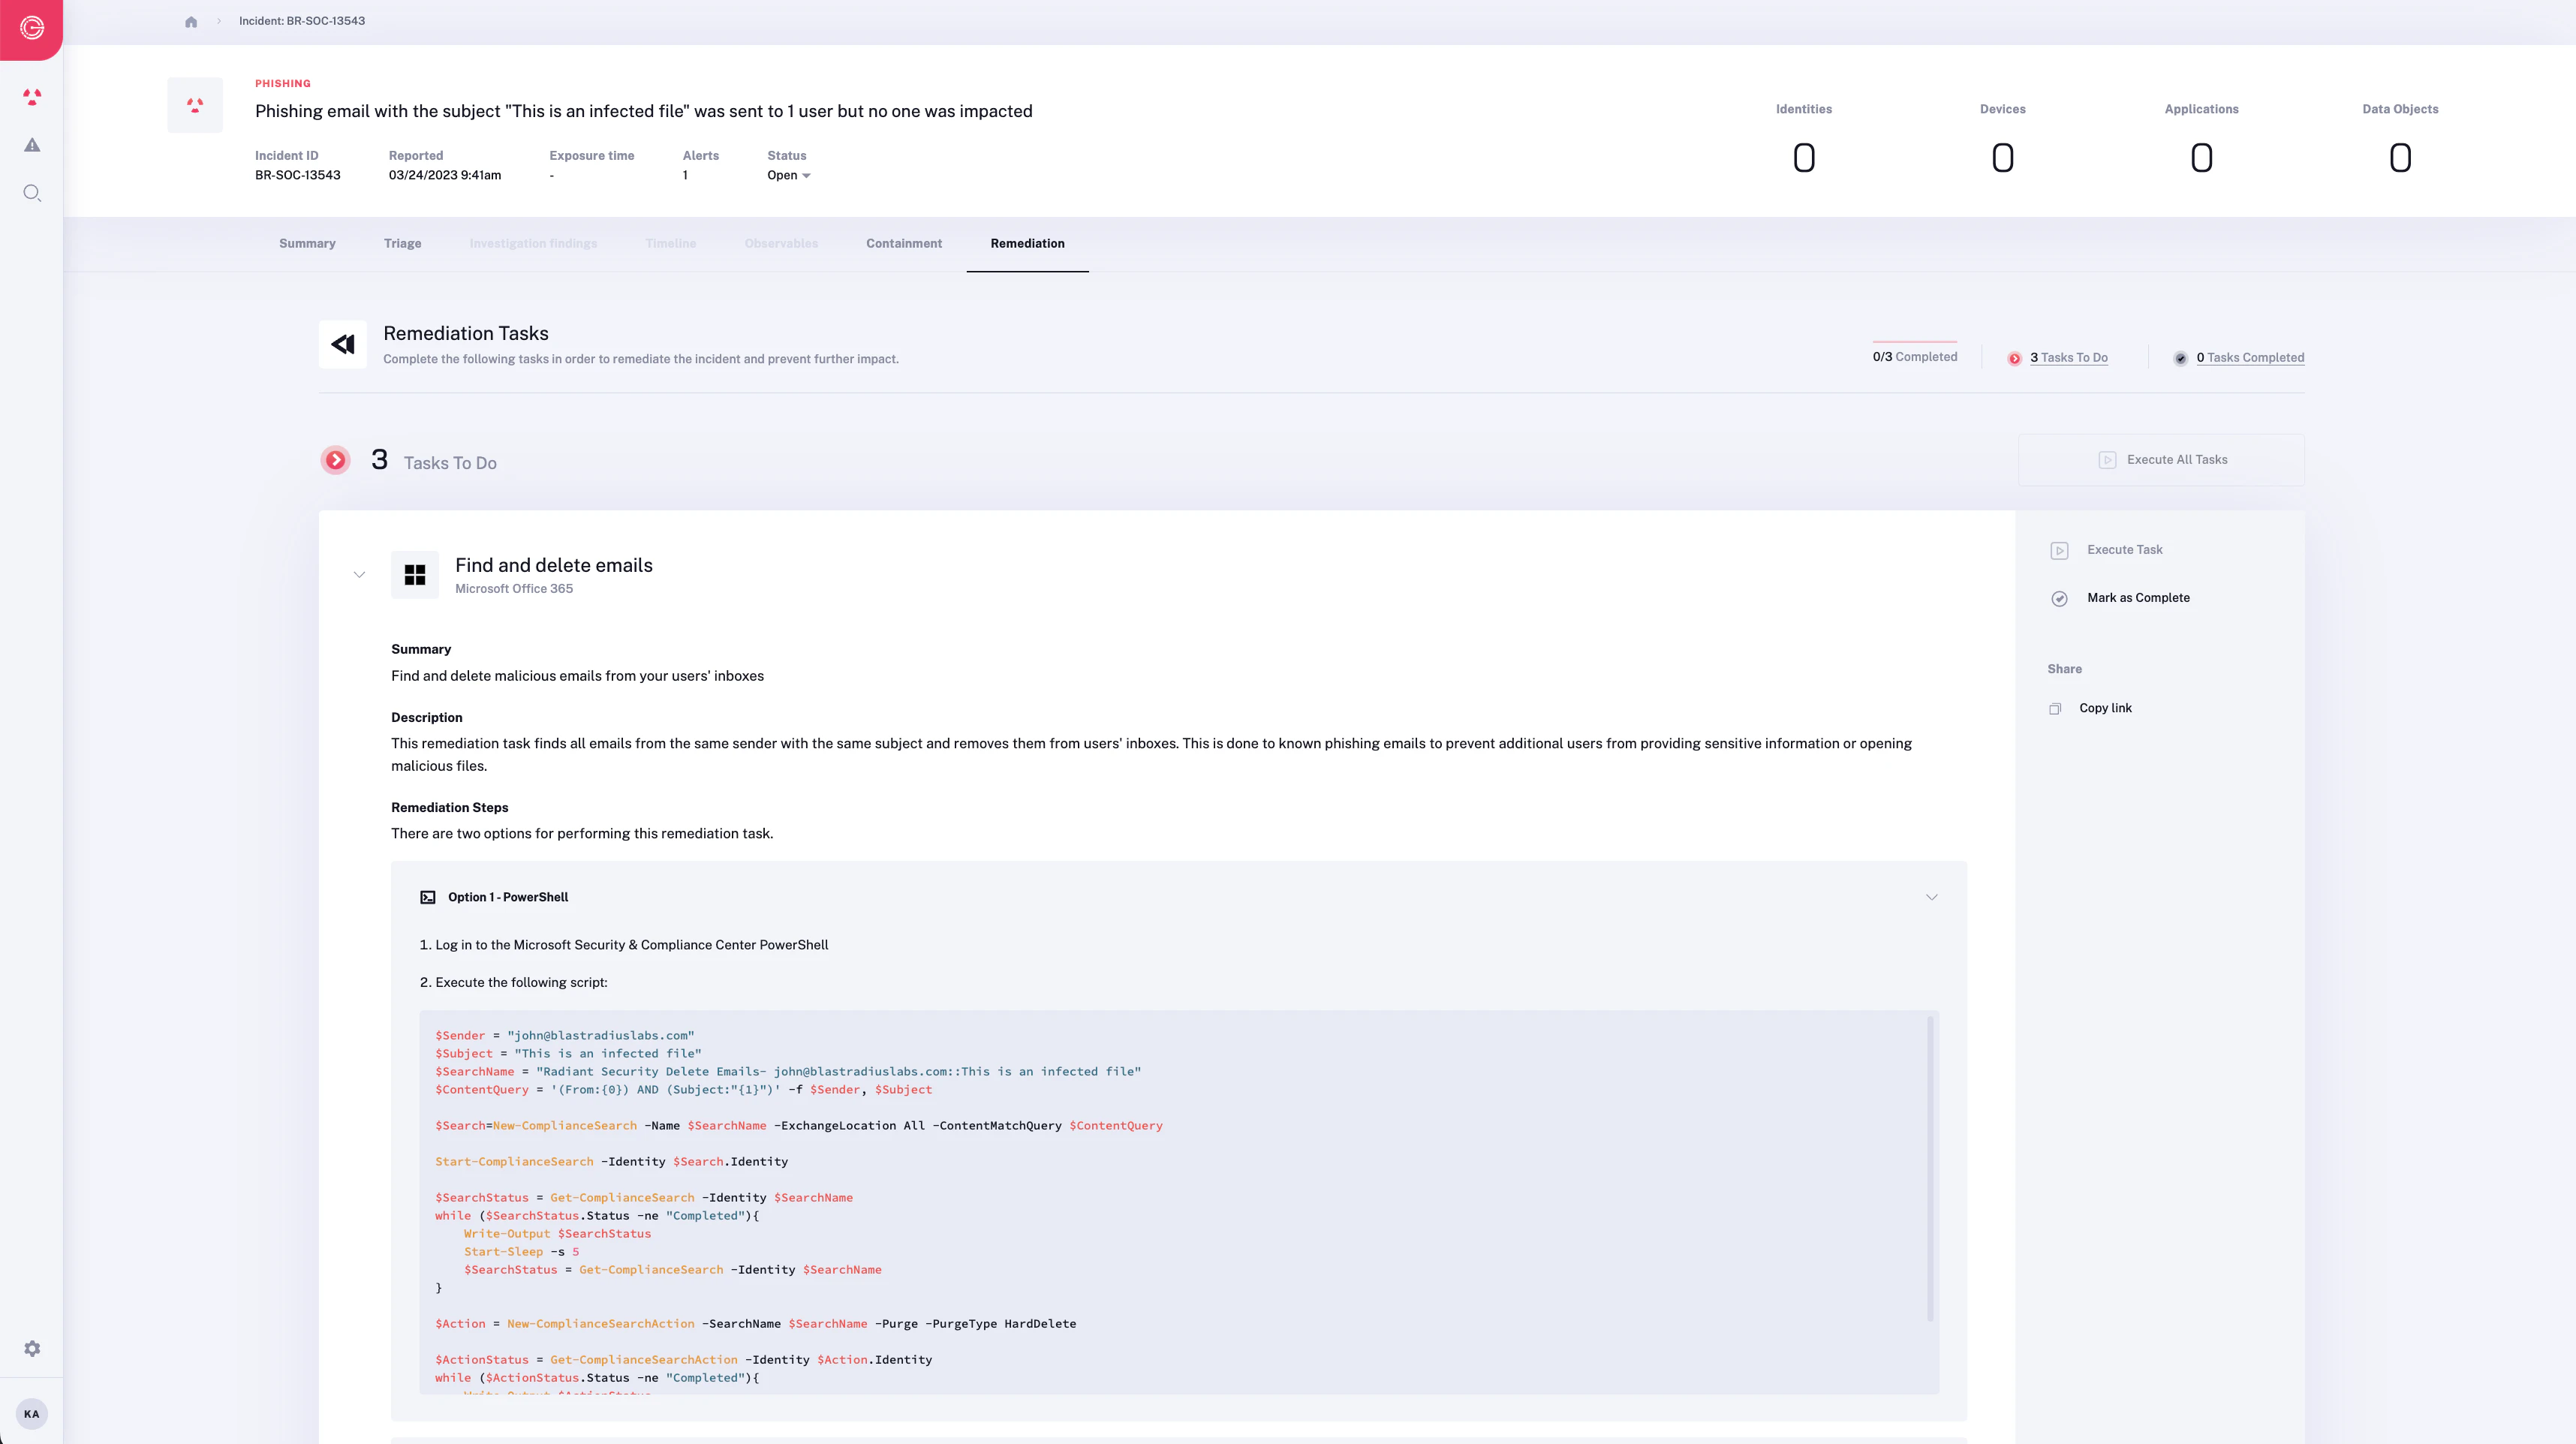Switch to the Containment tab
The height and width of the screenshot is (1444, 2576).
point(903,244)
